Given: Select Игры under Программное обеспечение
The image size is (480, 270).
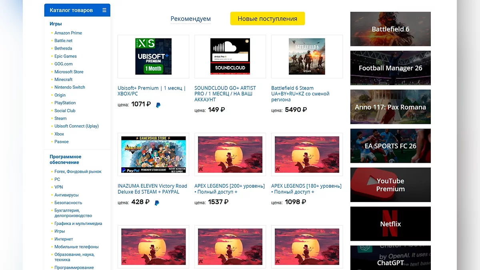Looking at the screenshot, I should (60, 231).
